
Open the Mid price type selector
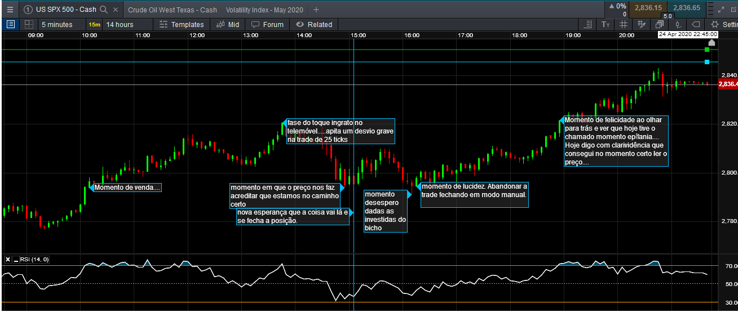228,24
